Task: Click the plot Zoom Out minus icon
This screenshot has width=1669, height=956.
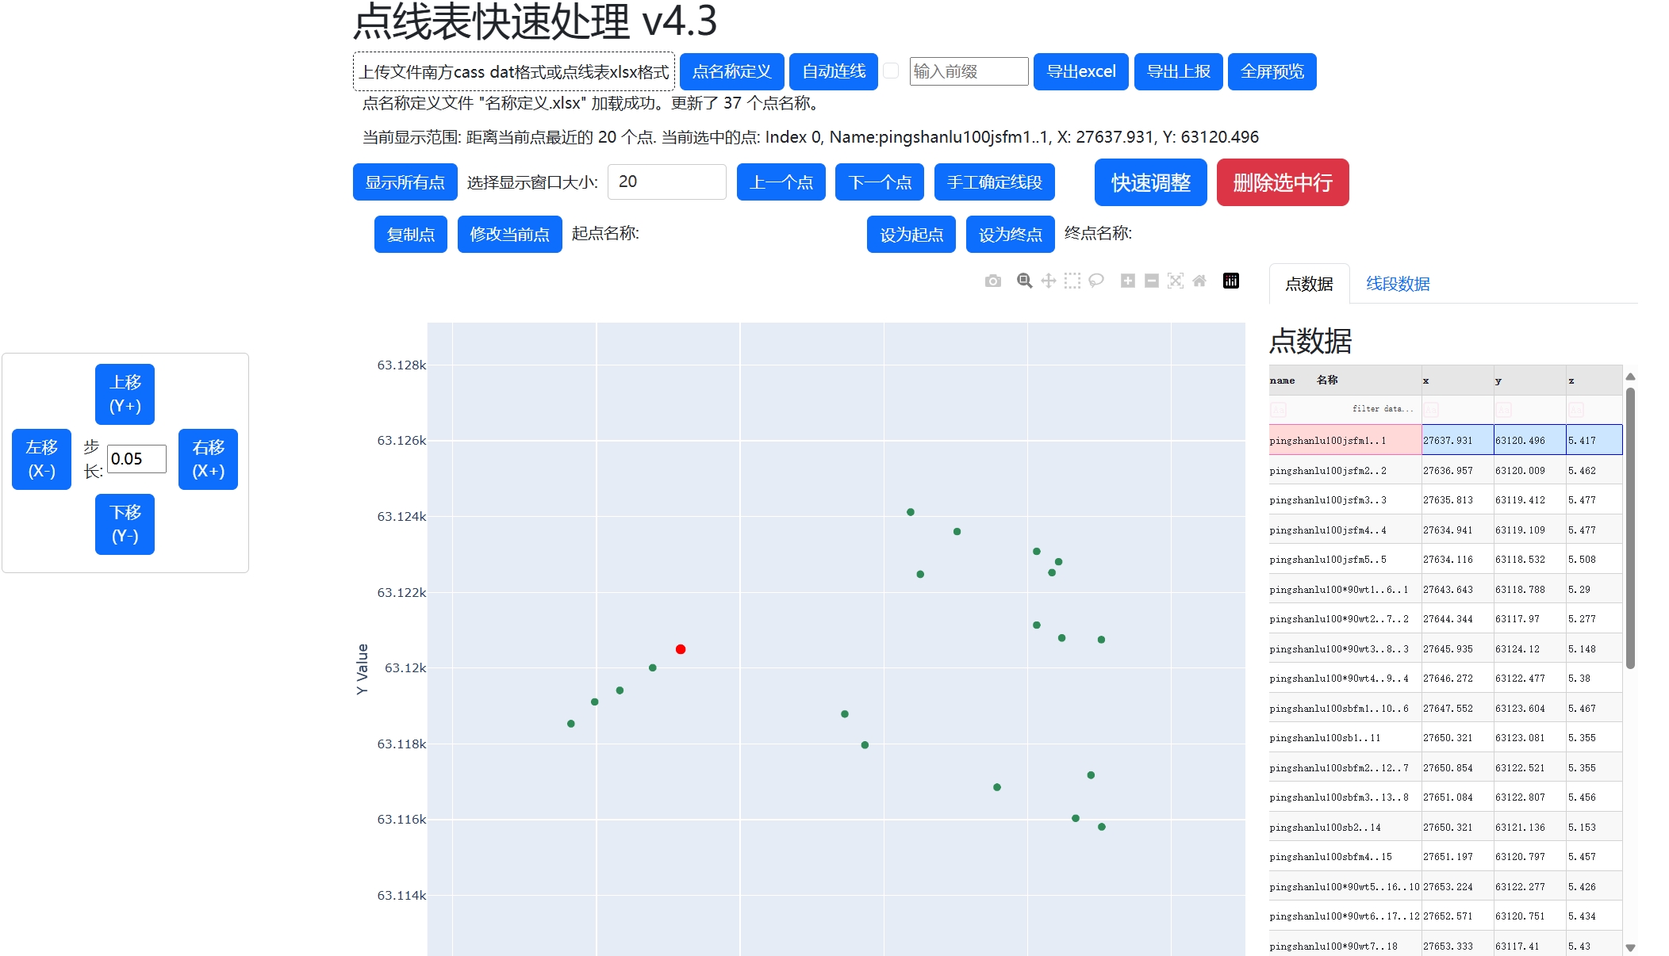Action: (x=1152, y=281)
